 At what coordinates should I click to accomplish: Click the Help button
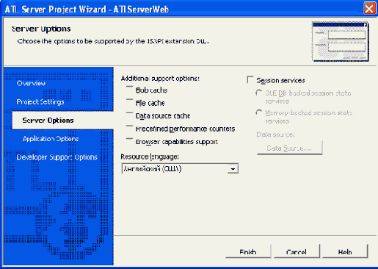tap(345, 251)
